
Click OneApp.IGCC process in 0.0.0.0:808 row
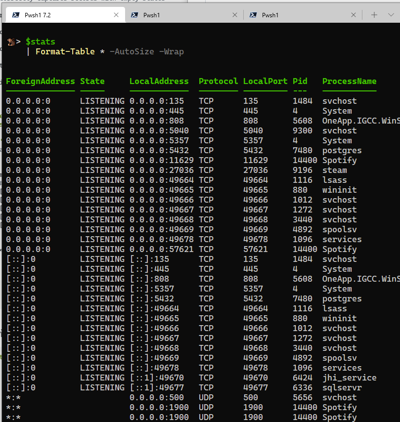pos(361,121)
